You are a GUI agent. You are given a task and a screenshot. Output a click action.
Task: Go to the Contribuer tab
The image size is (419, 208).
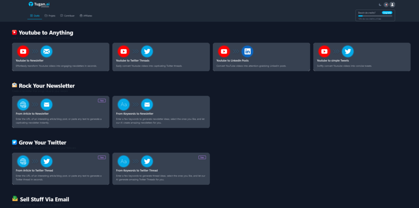click(68, 16)
